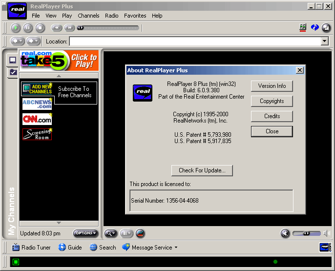Screen dimensions: 335x271
Task: Open the Play menu
Action: pyautogui.click(x=67, y=16)
